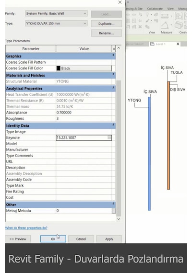This screenshot has height=273, width=192.
Task: Select the Linework tool in View panel
Action: tap(156, 21)
